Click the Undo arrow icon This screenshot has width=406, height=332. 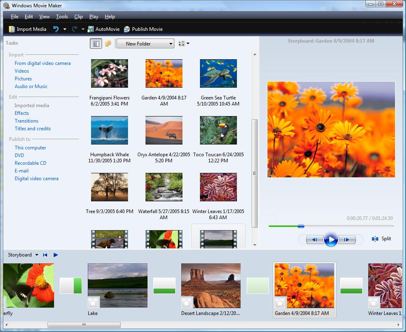click(56, 29)
